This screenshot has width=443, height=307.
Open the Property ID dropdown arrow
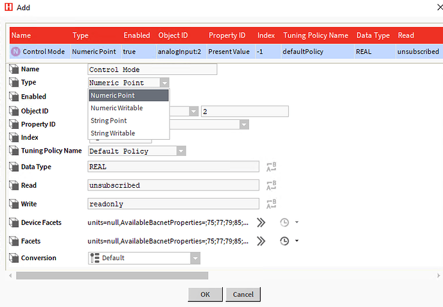pos(244,124)
